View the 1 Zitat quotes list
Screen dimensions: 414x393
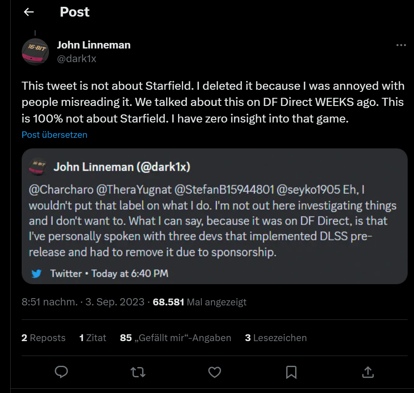click(92, 338)
